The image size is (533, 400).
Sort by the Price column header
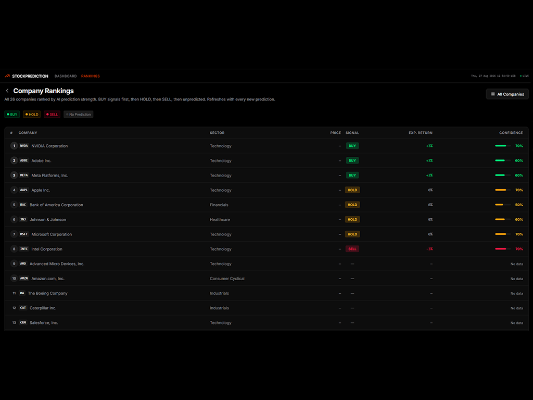click(336, 133)
